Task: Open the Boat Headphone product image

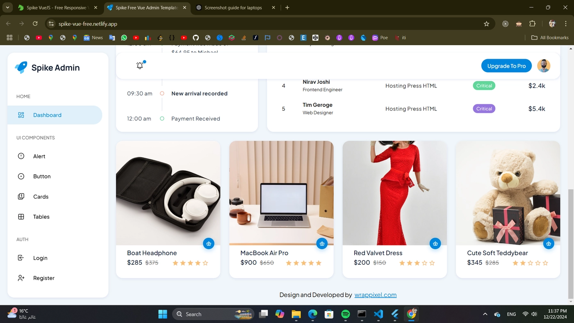Action: [168, 193]
